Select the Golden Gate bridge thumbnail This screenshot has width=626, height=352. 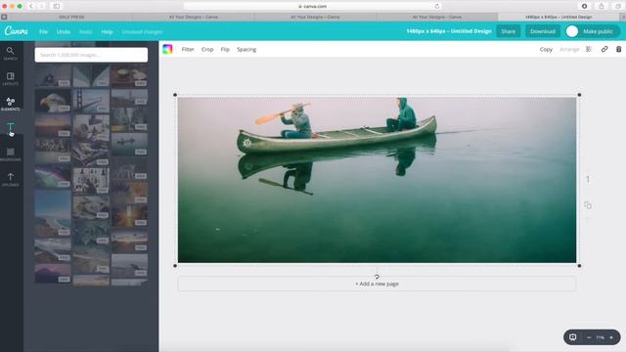pos(91,101)
